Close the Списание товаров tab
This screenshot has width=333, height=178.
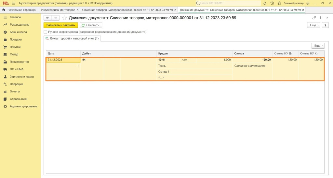tap(175, 10)
